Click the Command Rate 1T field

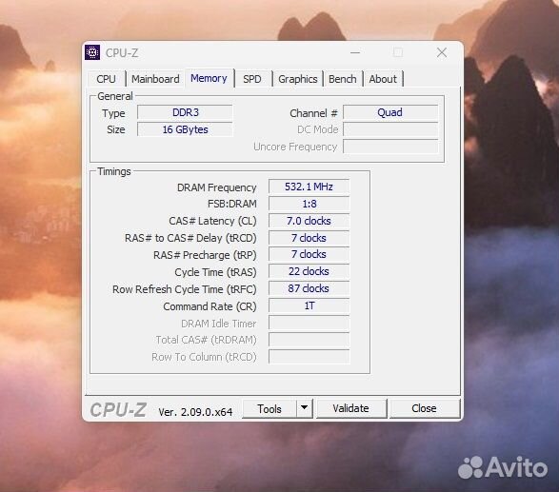click(x=309, y=305)
